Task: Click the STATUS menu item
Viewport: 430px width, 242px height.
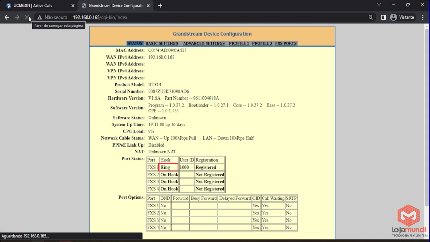Action: click(x=135, y=43)
